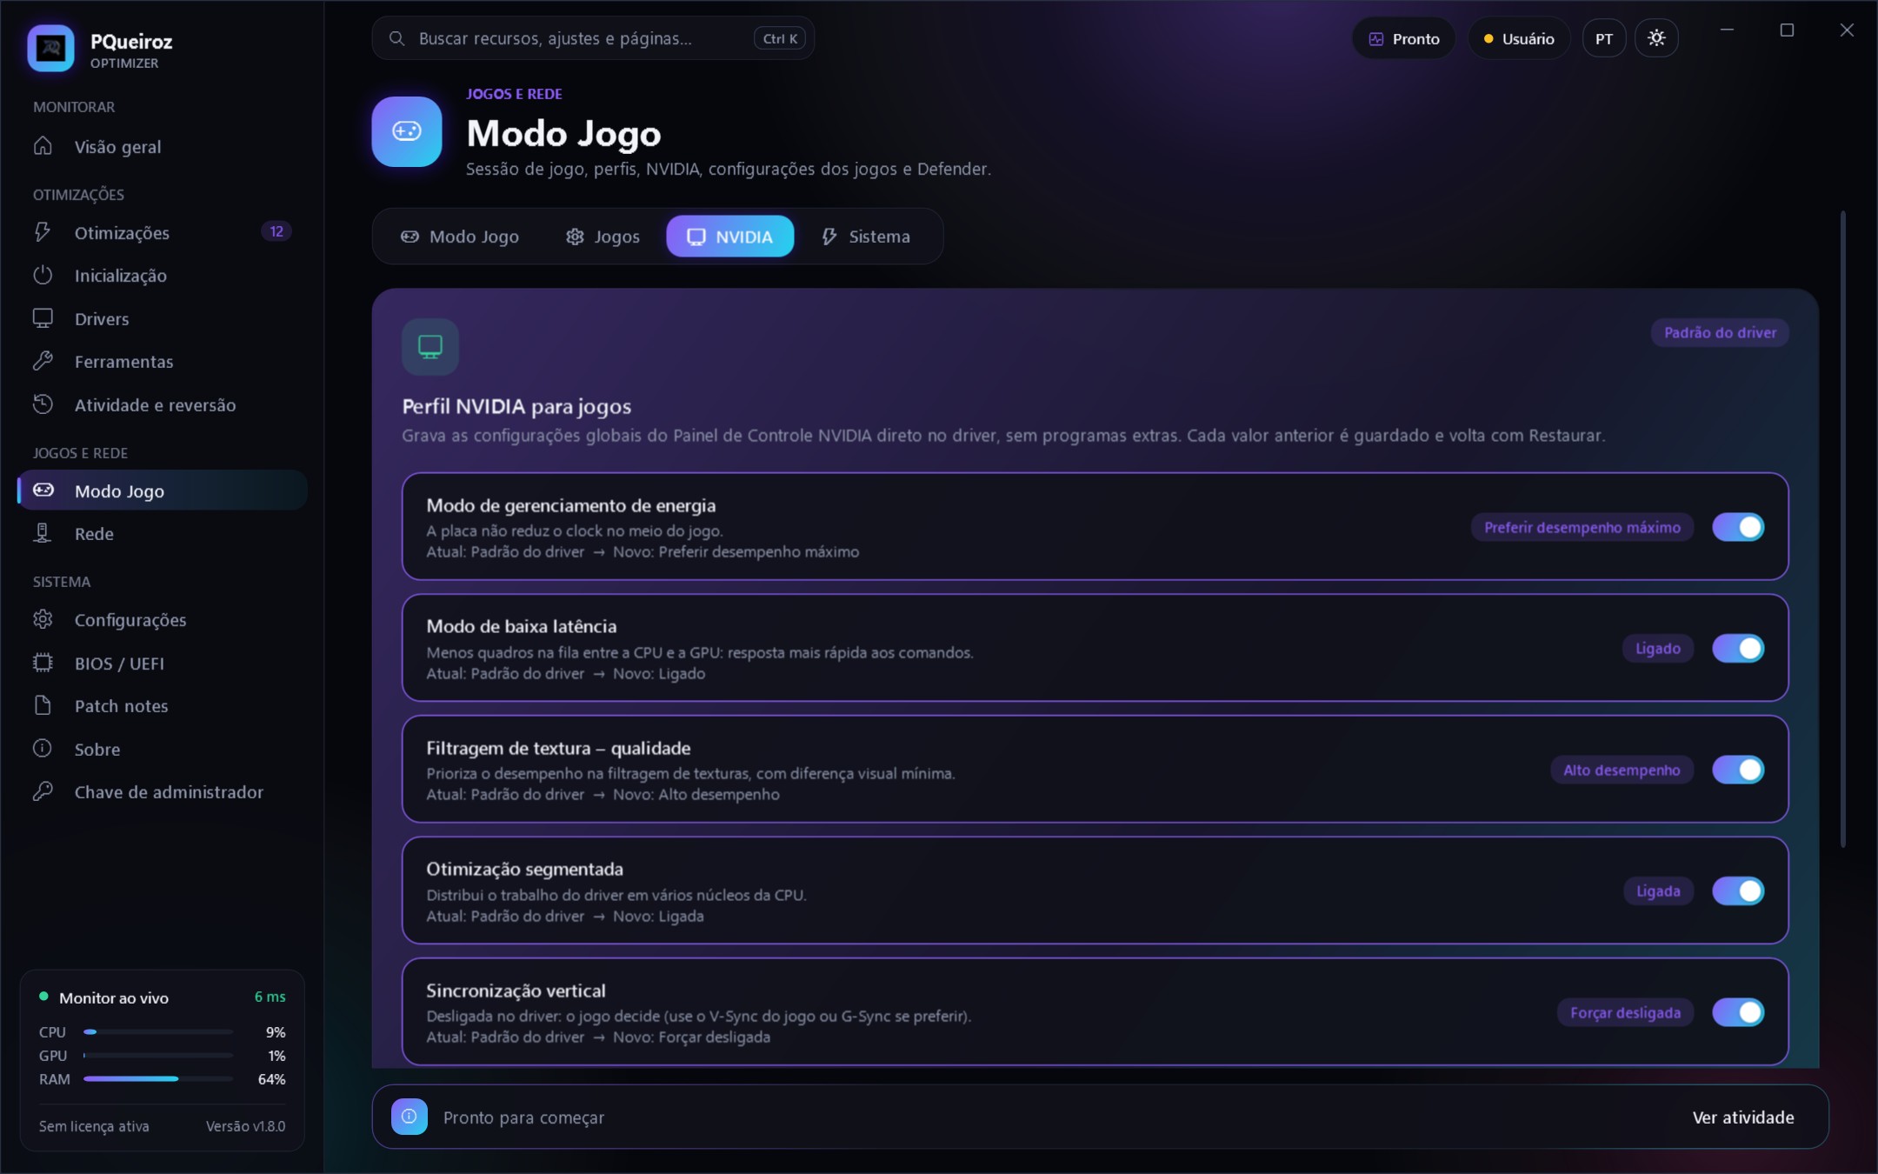Switch to the Modo Jogo tab
The height and width of the screenshot is (1174, 1878).
(x=460, y=237)
